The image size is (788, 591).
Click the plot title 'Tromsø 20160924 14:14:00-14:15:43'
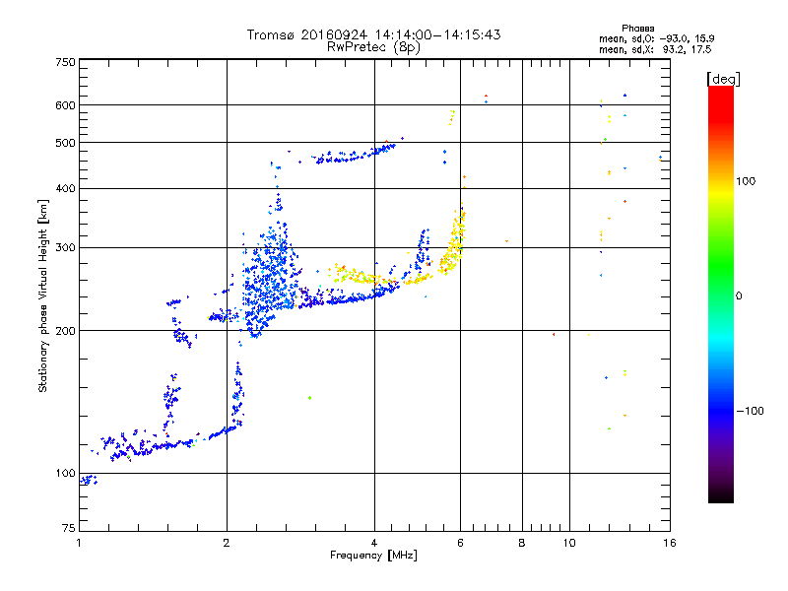point(373,34)
